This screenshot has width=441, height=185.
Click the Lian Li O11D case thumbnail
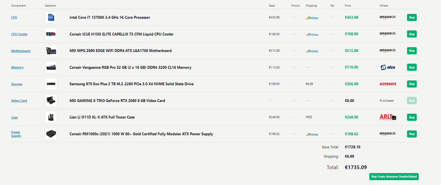pos(51,117)
